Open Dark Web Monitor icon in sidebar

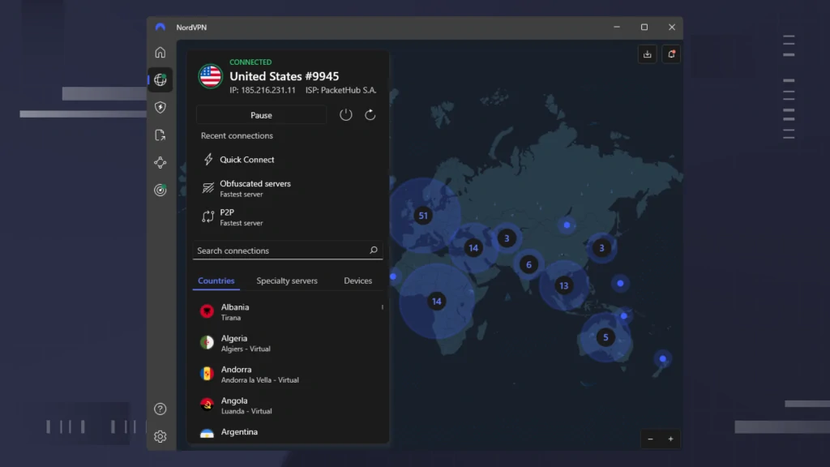[x=160, y=190]
